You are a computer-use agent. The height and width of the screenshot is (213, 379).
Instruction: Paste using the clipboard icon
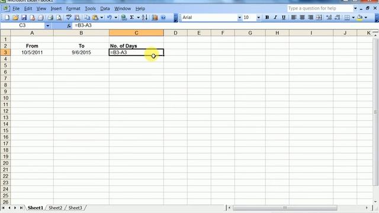[95, 17]
